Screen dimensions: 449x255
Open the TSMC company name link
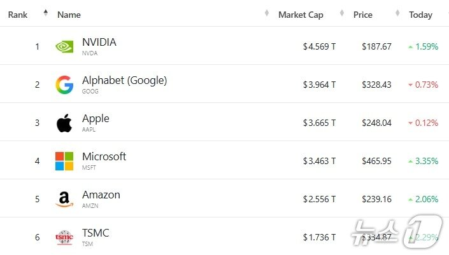tap(96, 233)
